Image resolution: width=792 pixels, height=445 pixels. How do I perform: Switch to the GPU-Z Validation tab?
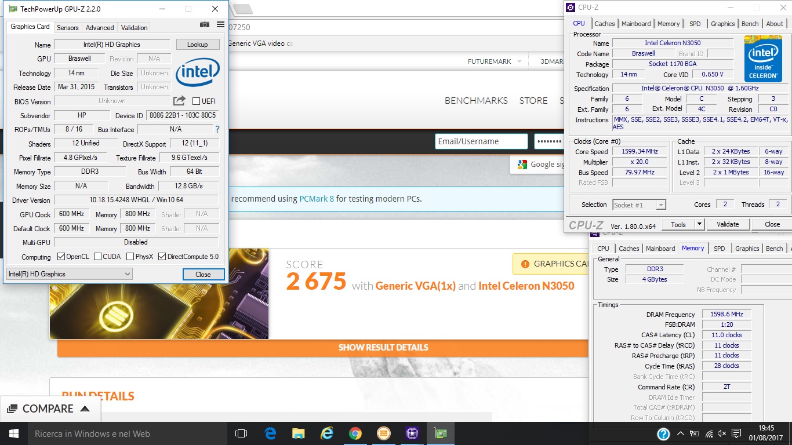click(134, 28)
